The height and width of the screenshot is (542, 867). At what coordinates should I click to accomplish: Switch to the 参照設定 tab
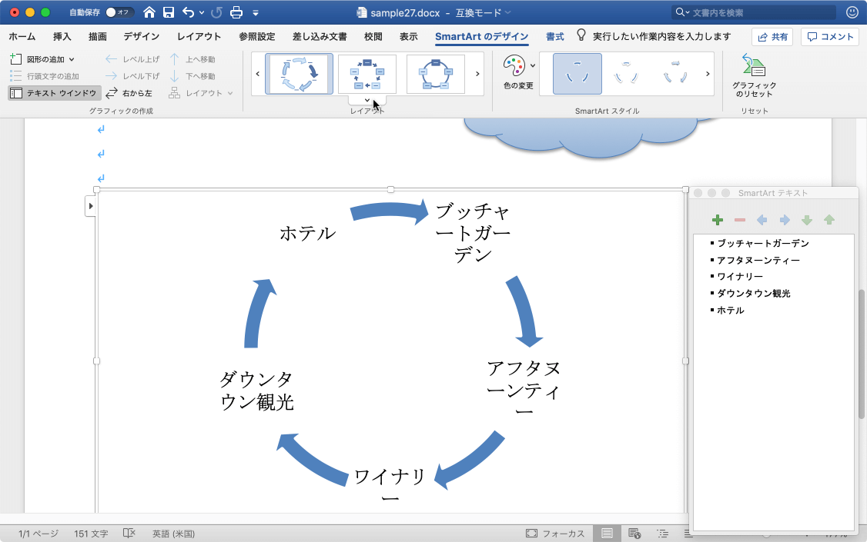257,36
